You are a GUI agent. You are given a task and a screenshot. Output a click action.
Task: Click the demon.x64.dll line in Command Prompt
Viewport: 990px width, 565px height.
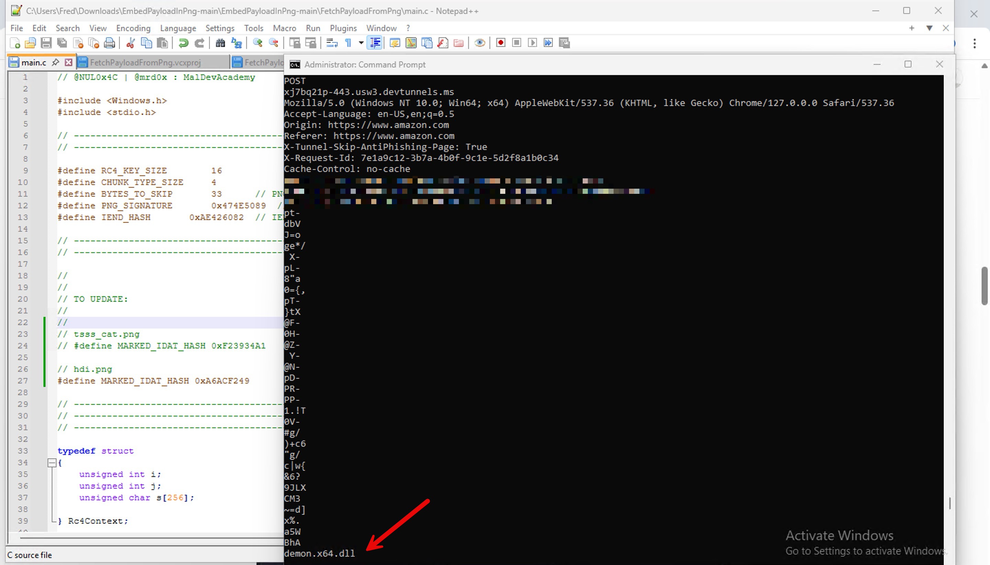(319, 553)
